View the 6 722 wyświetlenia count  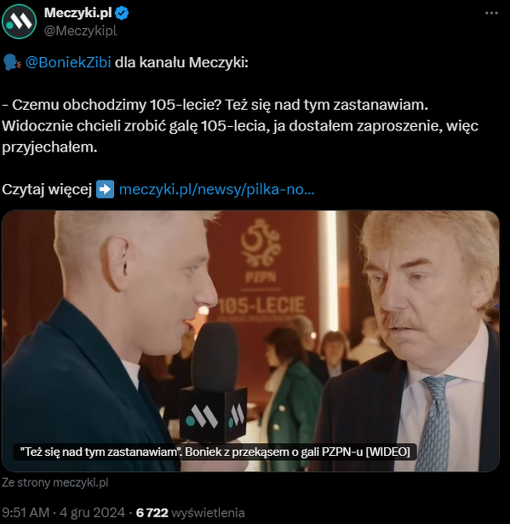pyautogui.click(x=191, y=512)
